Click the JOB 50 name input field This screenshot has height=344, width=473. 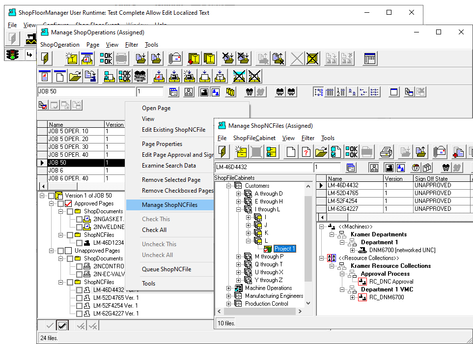click(x=86, y=91)
